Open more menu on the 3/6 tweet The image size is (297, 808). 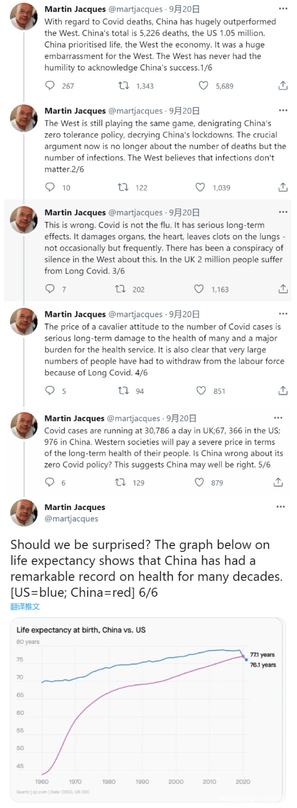(x=283, y=212)
